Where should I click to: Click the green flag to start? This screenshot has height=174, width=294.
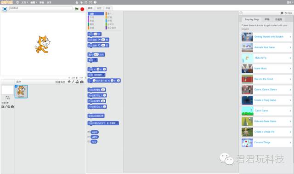(77, 9)
